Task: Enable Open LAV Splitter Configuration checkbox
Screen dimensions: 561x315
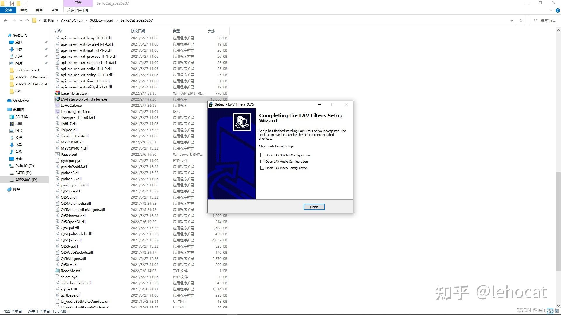Action: 262,155
